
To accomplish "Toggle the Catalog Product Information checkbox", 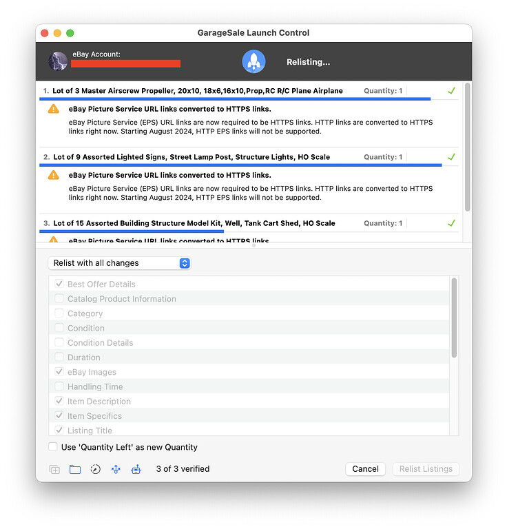I will click(59, 298).
